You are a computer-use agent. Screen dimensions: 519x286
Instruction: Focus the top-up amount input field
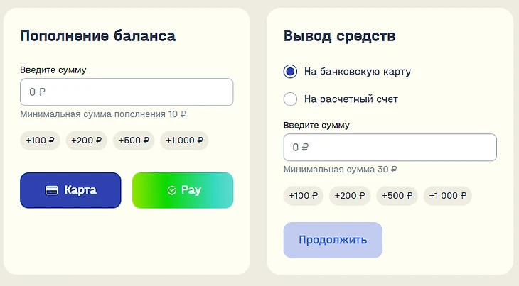click(127, 92)
